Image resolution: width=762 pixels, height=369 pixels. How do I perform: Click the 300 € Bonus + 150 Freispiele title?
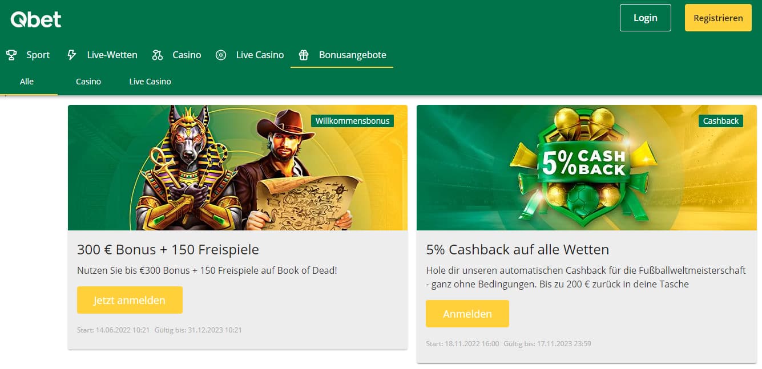point(168,249)
